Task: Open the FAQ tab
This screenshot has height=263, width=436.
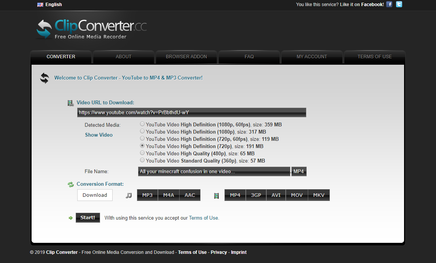Action: pos(249,57)
